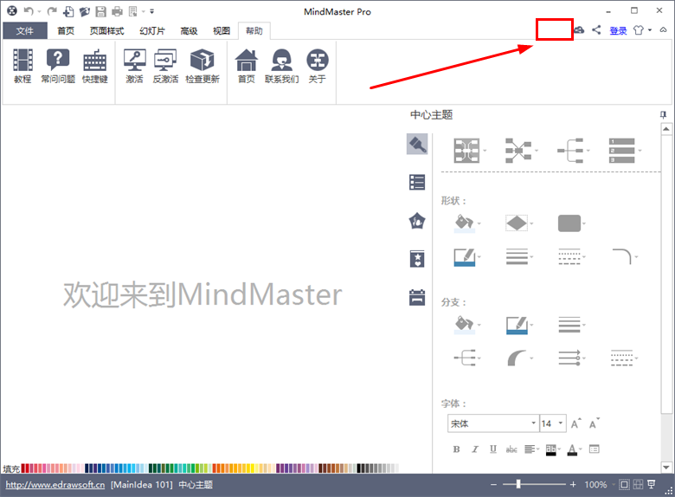
Task: Click the 激活 activation icon
Action: pos(134,66)
